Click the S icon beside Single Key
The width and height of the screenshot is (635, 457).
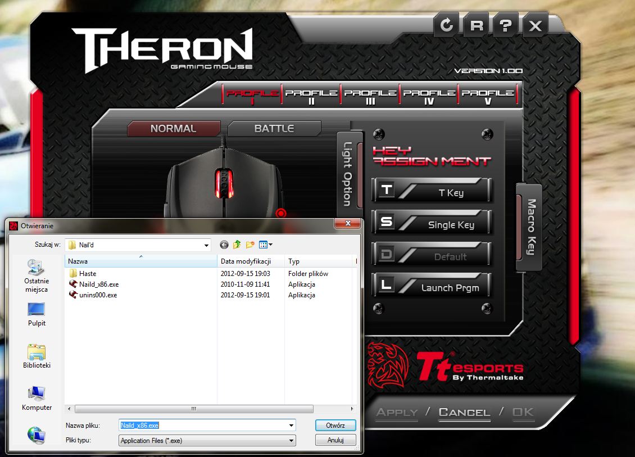click(387, 221)
